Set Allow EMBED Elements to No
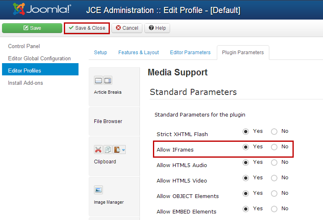Image resolution: width=323 pixels, height=220 pixels. pos(274,209)
